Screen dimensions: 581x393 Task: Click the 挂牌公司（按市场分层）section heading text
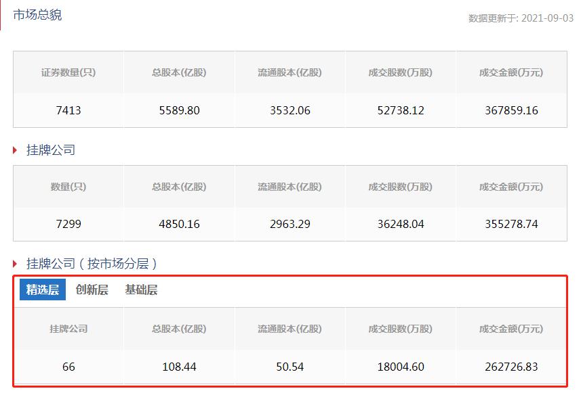point(92,264)
